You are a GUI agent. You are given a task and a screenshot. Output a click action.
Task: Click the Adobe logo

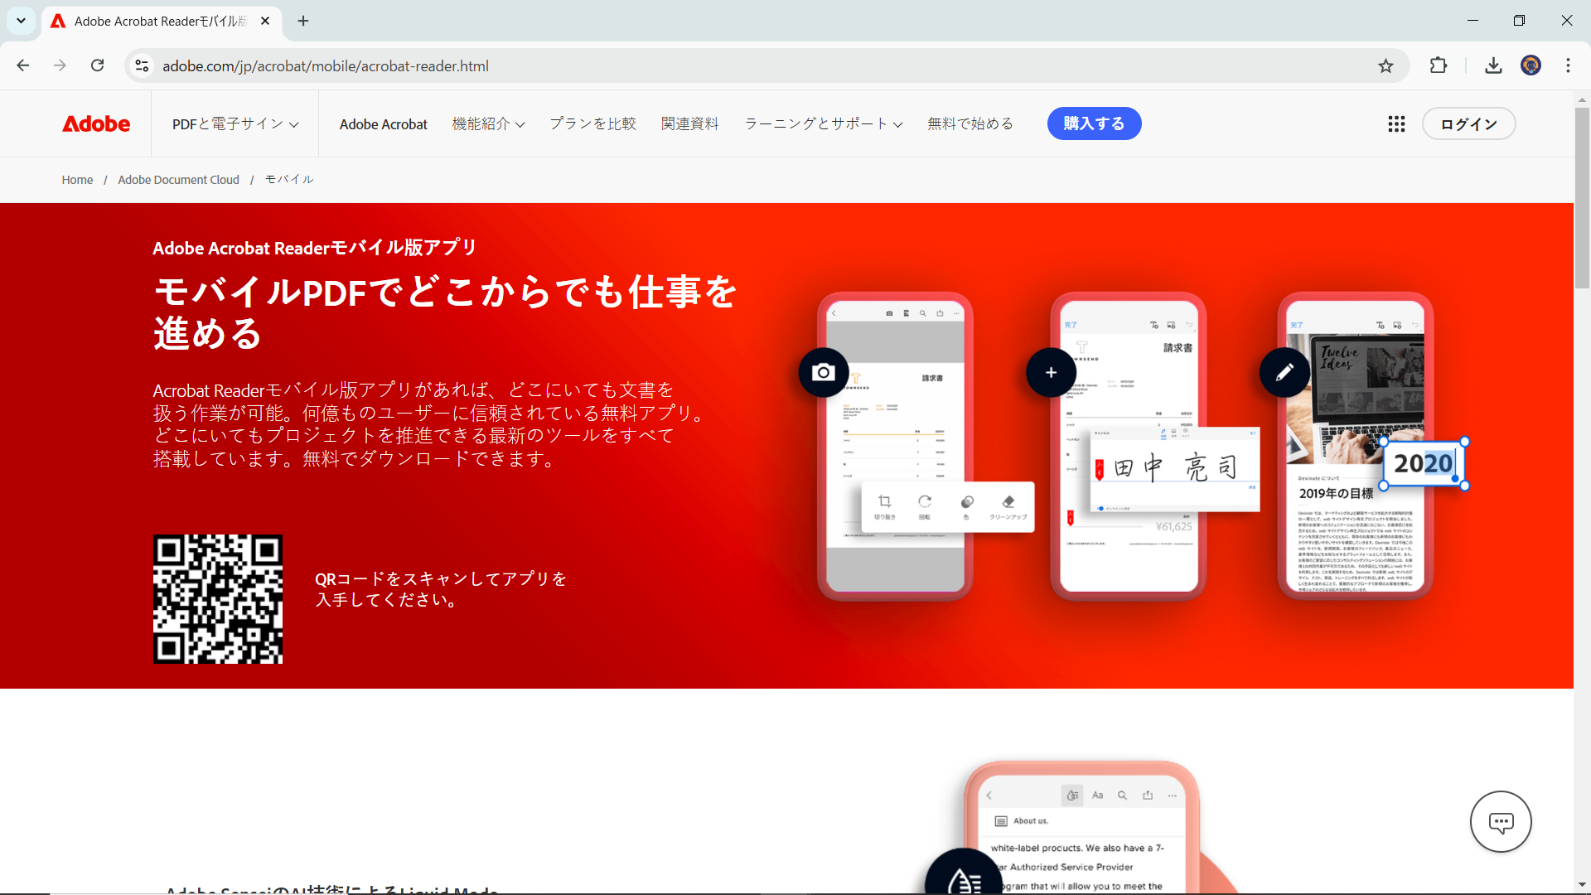click(96, 124)
